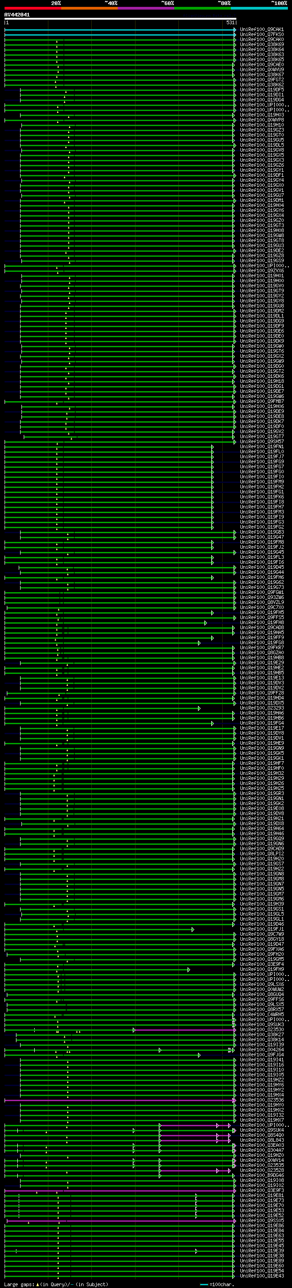Select hit label UniRef100_Q19FG2

[x=262, y=528]
